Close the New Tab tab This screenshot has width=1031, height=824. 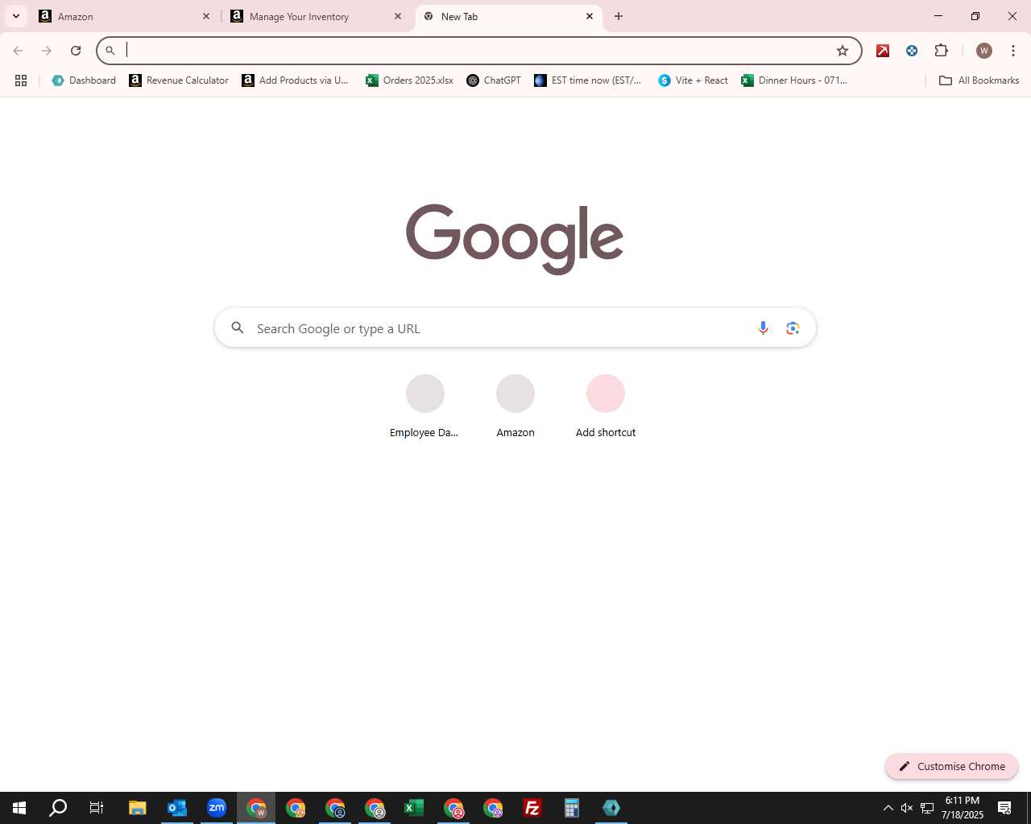[590, 16]
